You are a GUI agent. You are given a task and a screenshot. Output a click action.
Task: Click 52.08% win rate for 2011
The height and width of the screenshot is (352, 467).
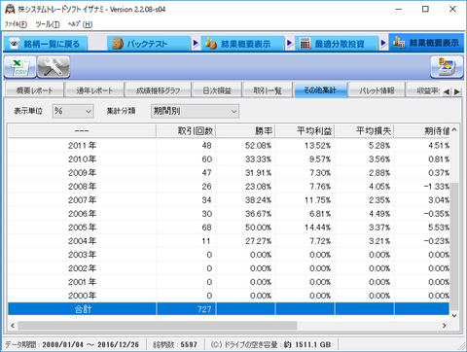(258, 146)
